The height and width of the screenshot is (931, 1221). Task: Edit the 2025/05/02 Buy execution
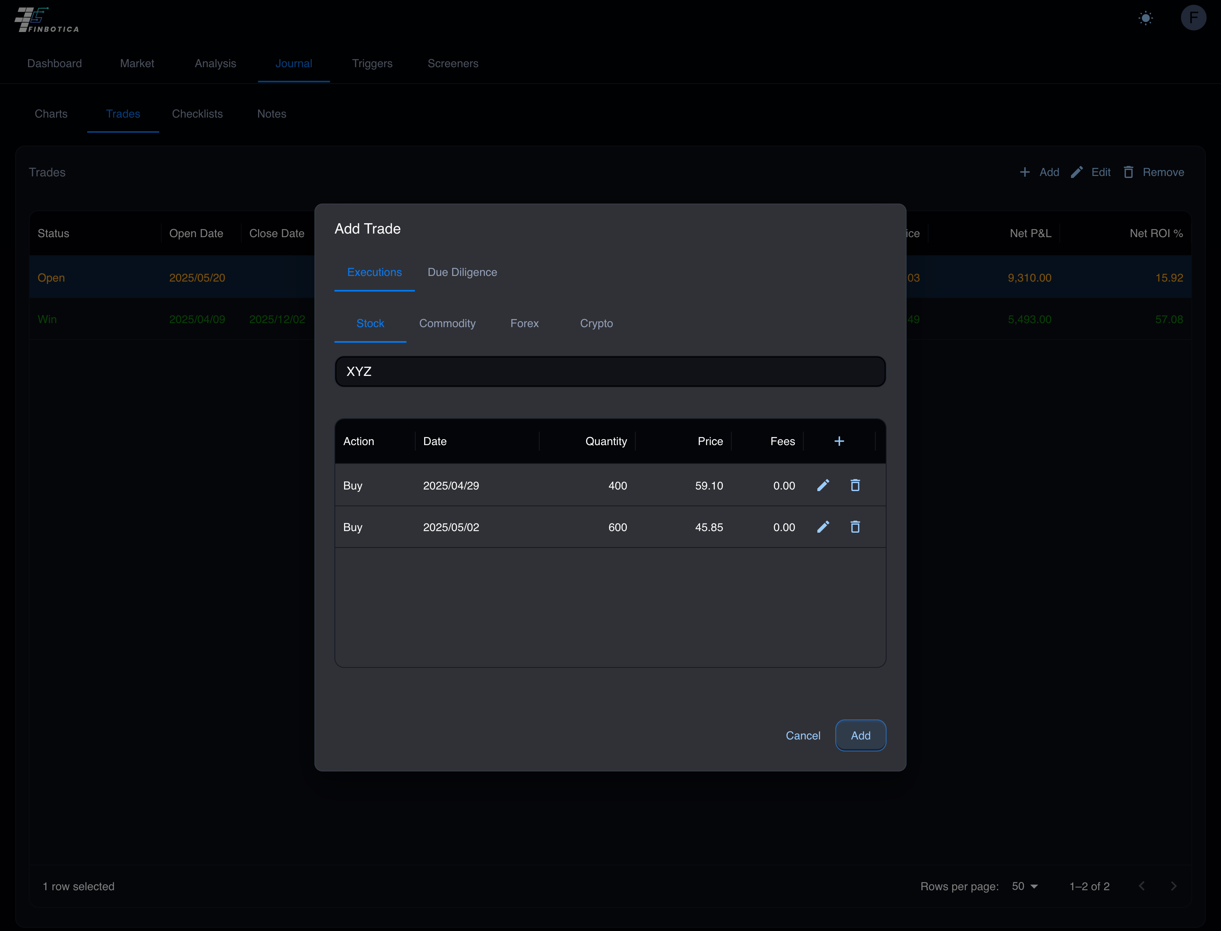pyautogui.click(x=823, y=527)
